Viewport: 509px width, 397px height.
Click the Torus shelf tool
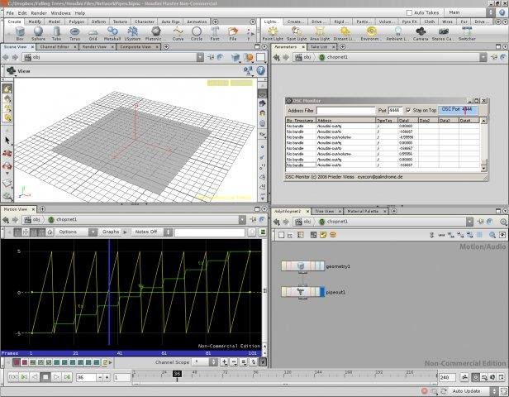(75, 33)
